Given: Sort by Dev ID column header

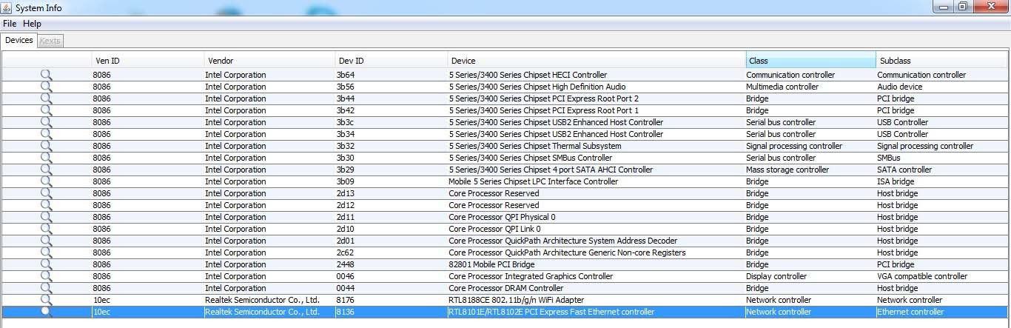Looking at the screenshot, I should (391, 61).
